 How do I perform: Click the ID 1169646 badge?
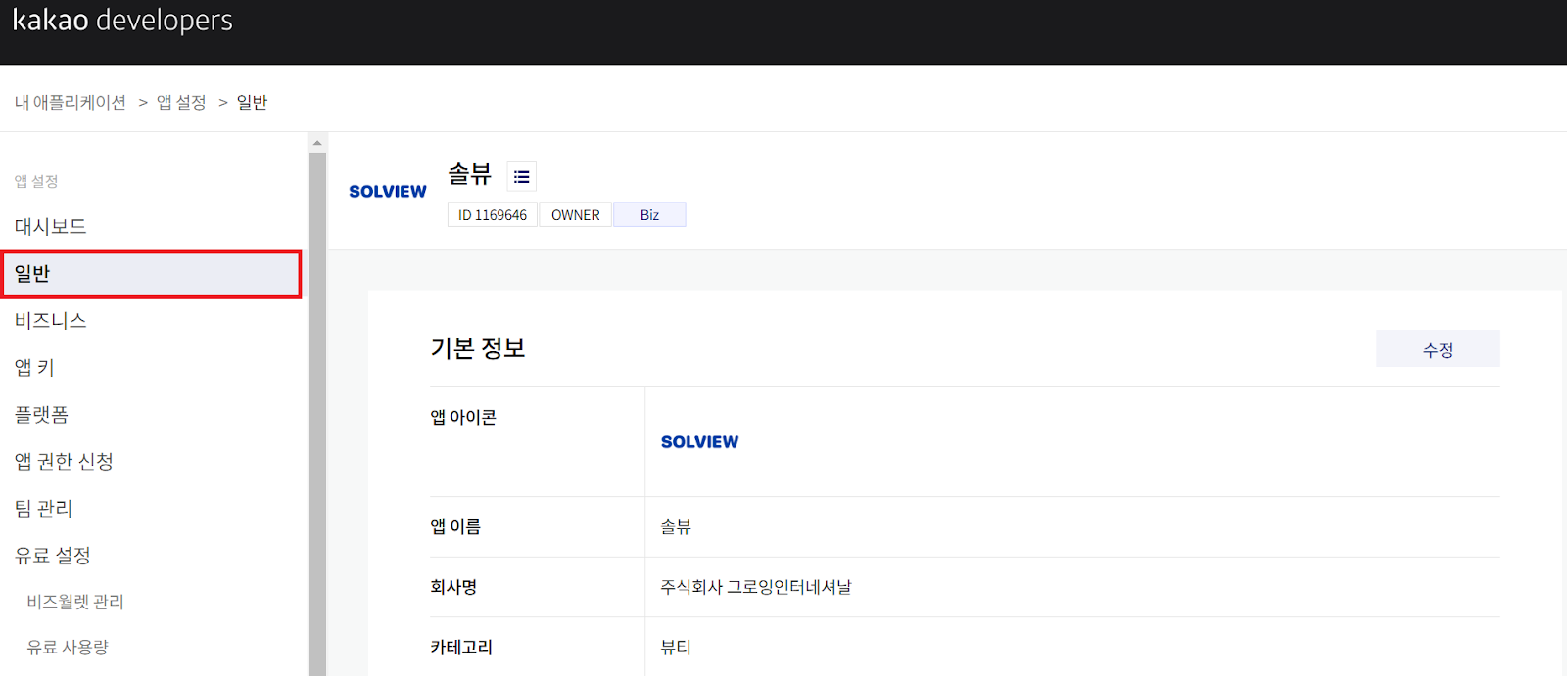pyautogui.click(x=493, y=215)
